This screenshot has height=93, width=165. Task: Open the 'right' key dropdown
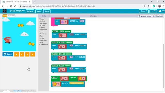tap(62, 54)
